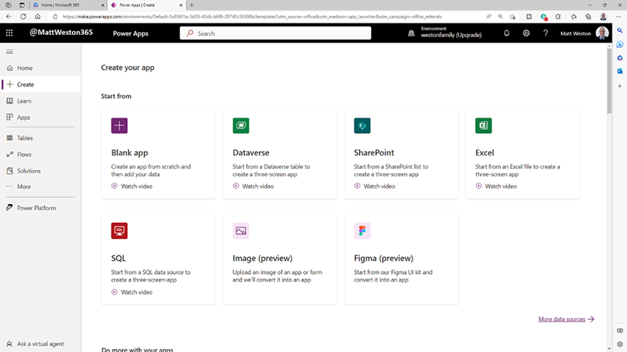
Task: Click the SharePoint card icon
Action: (x=362, y=126)
